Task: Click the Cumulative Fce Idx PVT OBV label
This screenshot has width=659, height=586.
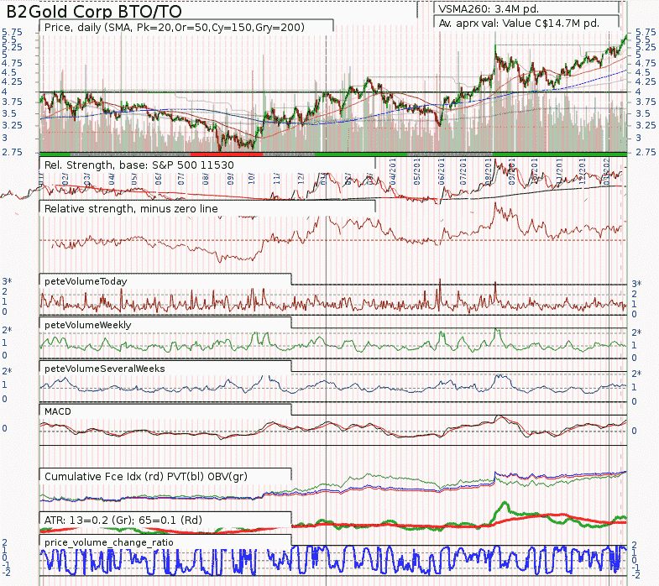Action: 146,476
